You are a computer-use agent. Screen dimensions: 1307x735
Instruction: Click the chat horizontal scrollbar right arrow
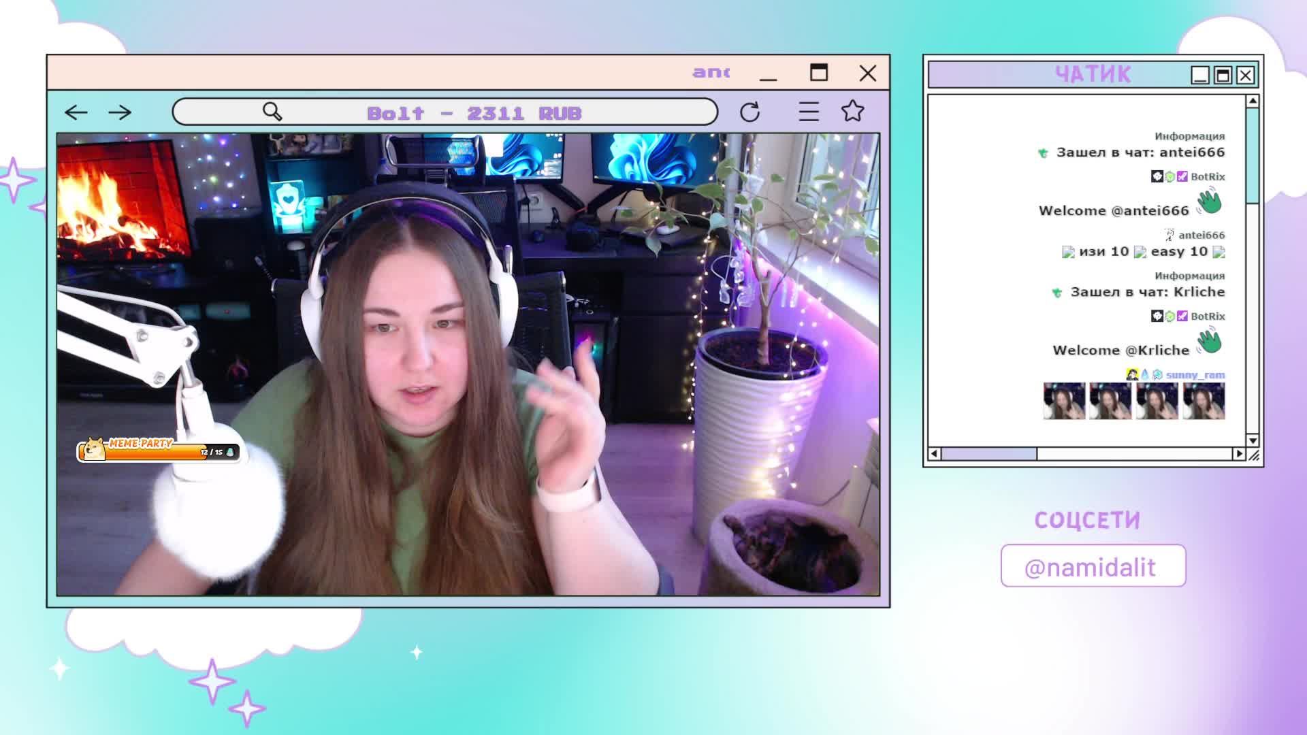(x=1238, y=454)
